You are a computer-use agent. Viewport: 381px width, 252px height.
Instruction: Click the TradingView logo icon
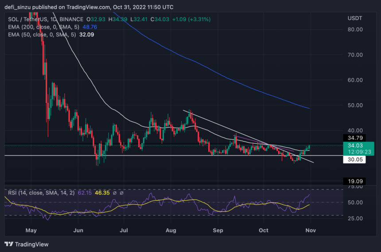tap(9, 244)
